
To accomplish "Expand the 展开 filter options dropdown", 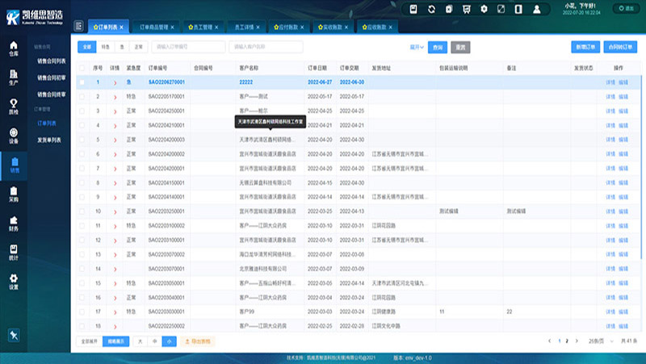I will [x=417, y=48].
